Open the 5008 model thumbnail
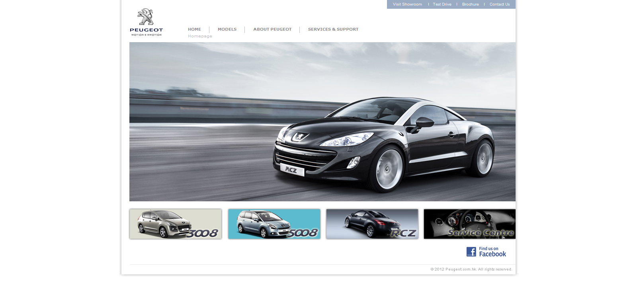This screenshot has height=300, width=637. pos(274,224)
